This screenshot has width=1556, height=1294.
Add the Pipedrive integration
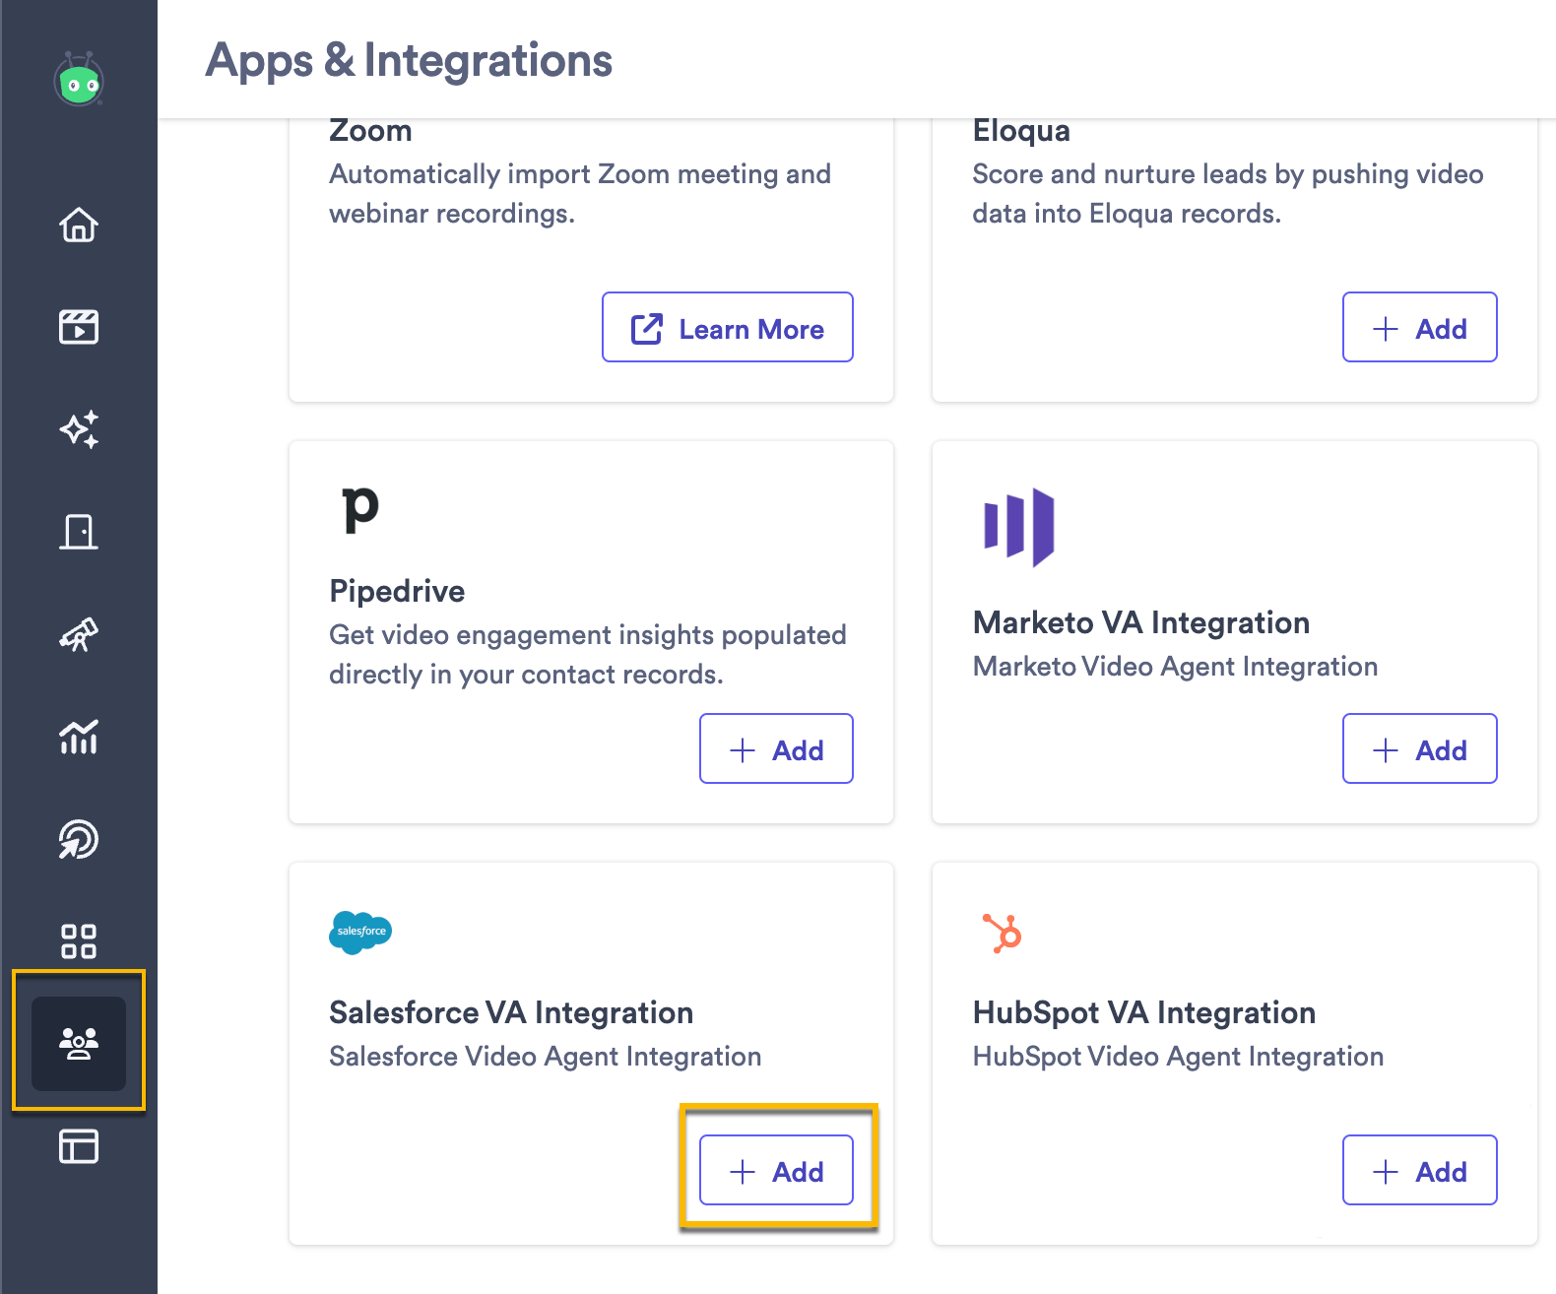point(776,749)
